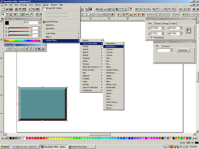Click the Rasterize menu command
The image size is (199, 149).
(61, 25)
